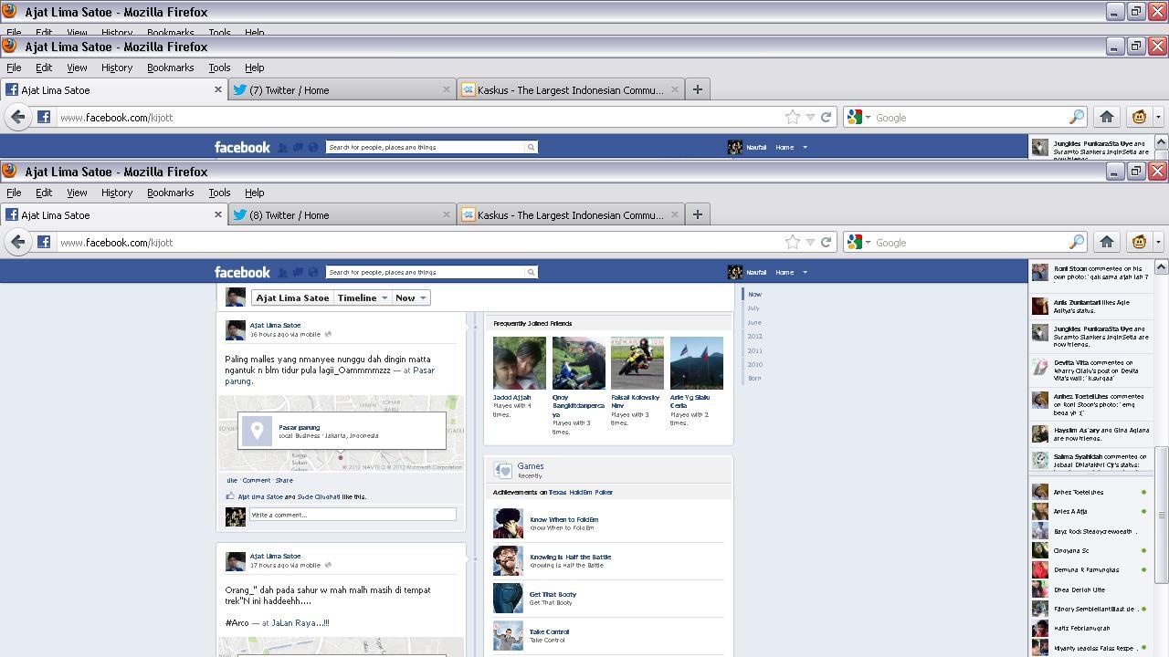Screen dimensions: 1169x657
Task: Click the monkey add-on icon in front window
Action: pyautogui.click(x=1139, y=242)
